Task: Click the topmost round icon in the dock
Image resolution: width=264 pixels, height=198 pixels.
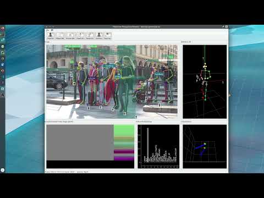Action: (3, 29)
